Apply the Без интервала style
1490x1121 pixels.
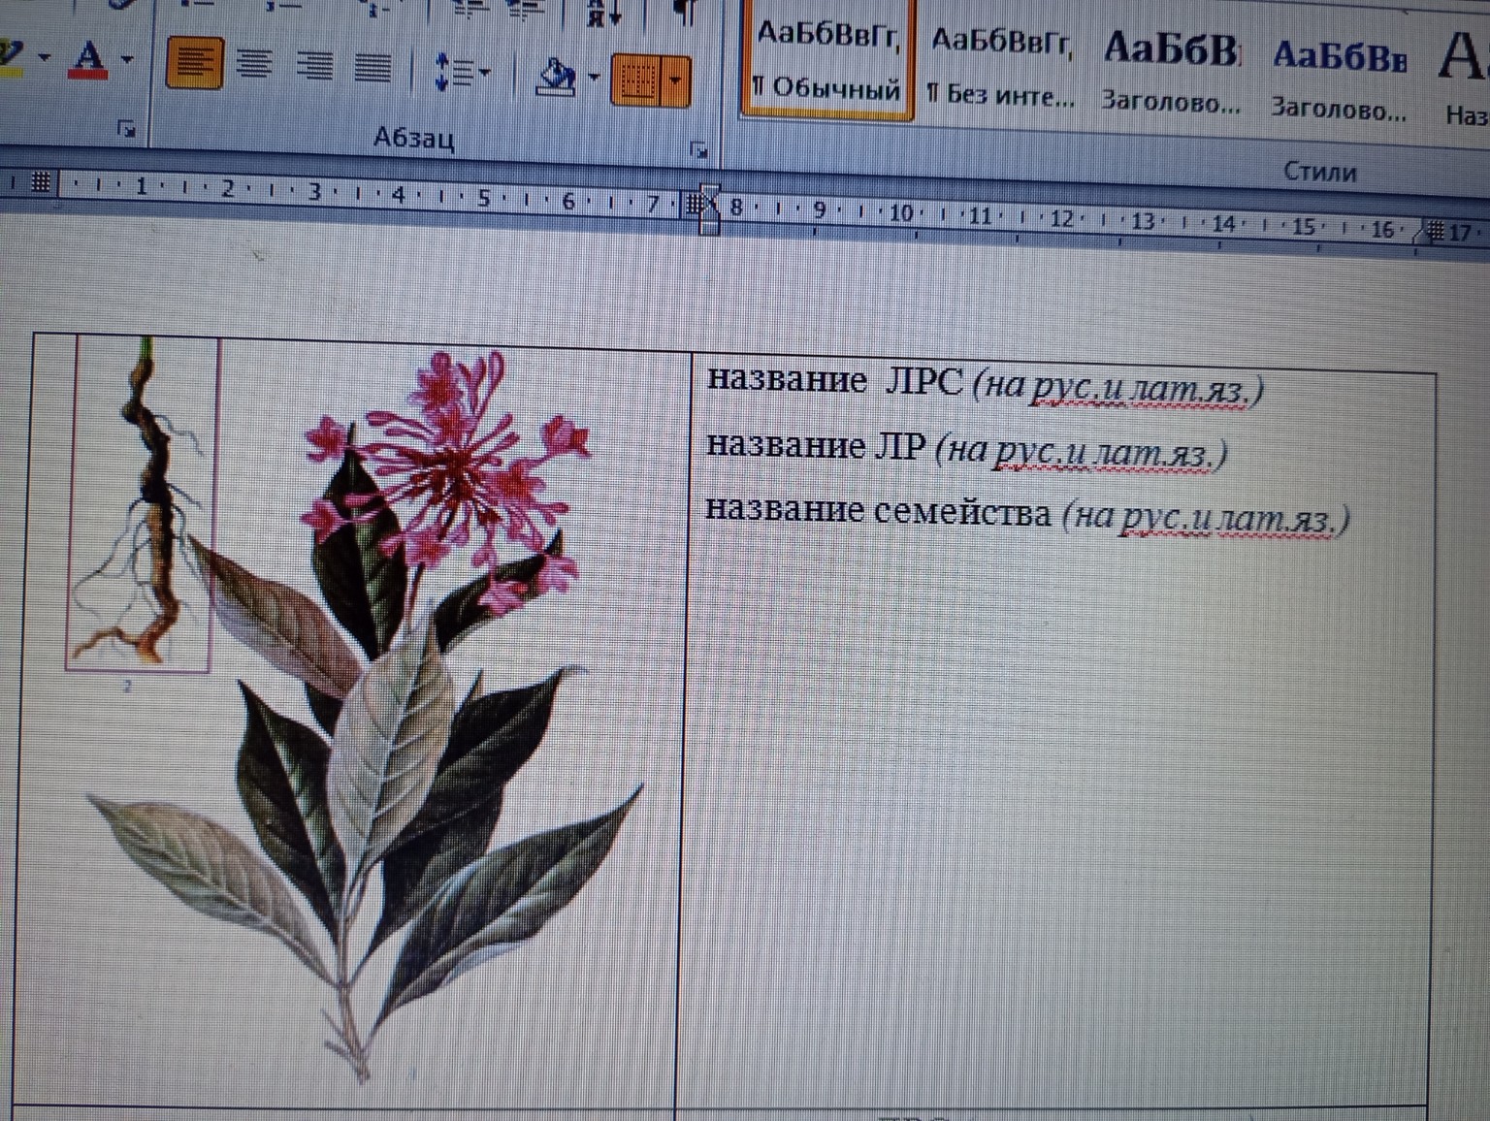[1001, 66]
